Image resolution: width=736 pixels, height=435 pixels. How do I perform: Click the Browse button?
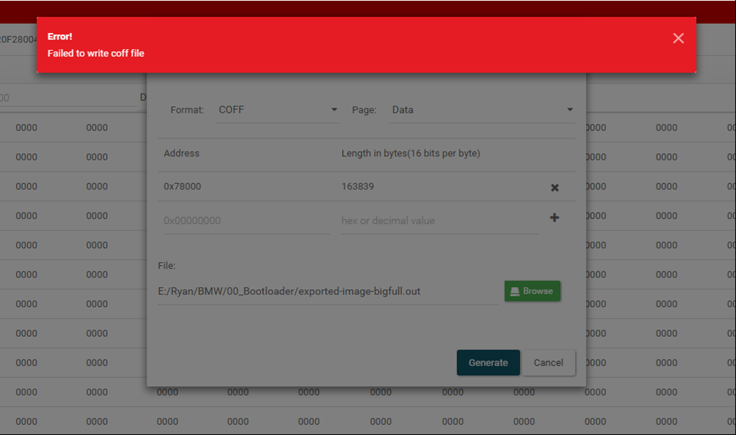tap(532, 291)
